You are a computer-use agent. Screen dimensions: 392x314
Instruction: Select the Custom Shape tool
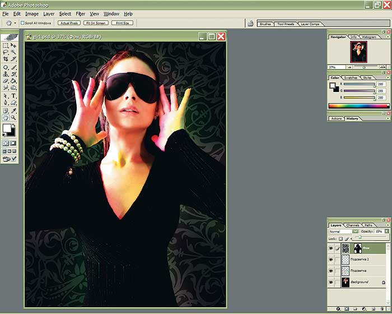coord(13,103)
